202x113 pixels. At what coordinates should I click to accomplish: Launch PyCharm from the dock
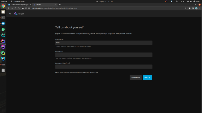pyautogui.click(x=3, y=53)
